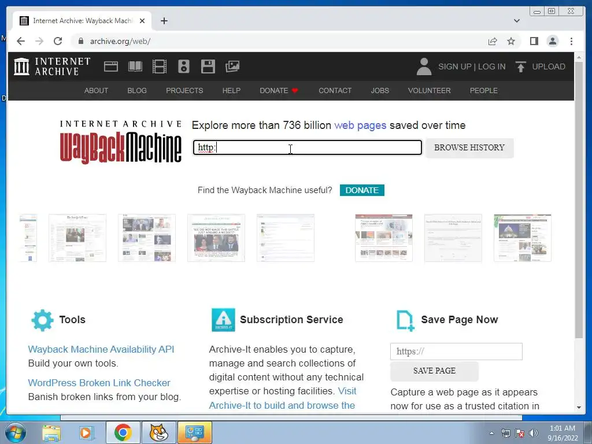
Task: Open Chrome profile icon
Action: (x=552, y=41)
